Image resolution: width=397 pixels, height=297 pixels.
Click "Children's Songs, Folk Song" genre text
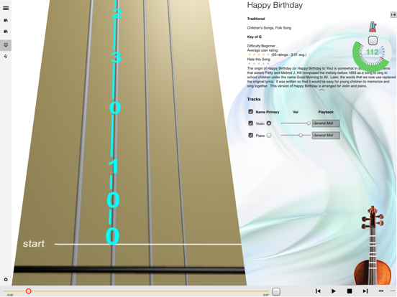(x=269, y=28)
